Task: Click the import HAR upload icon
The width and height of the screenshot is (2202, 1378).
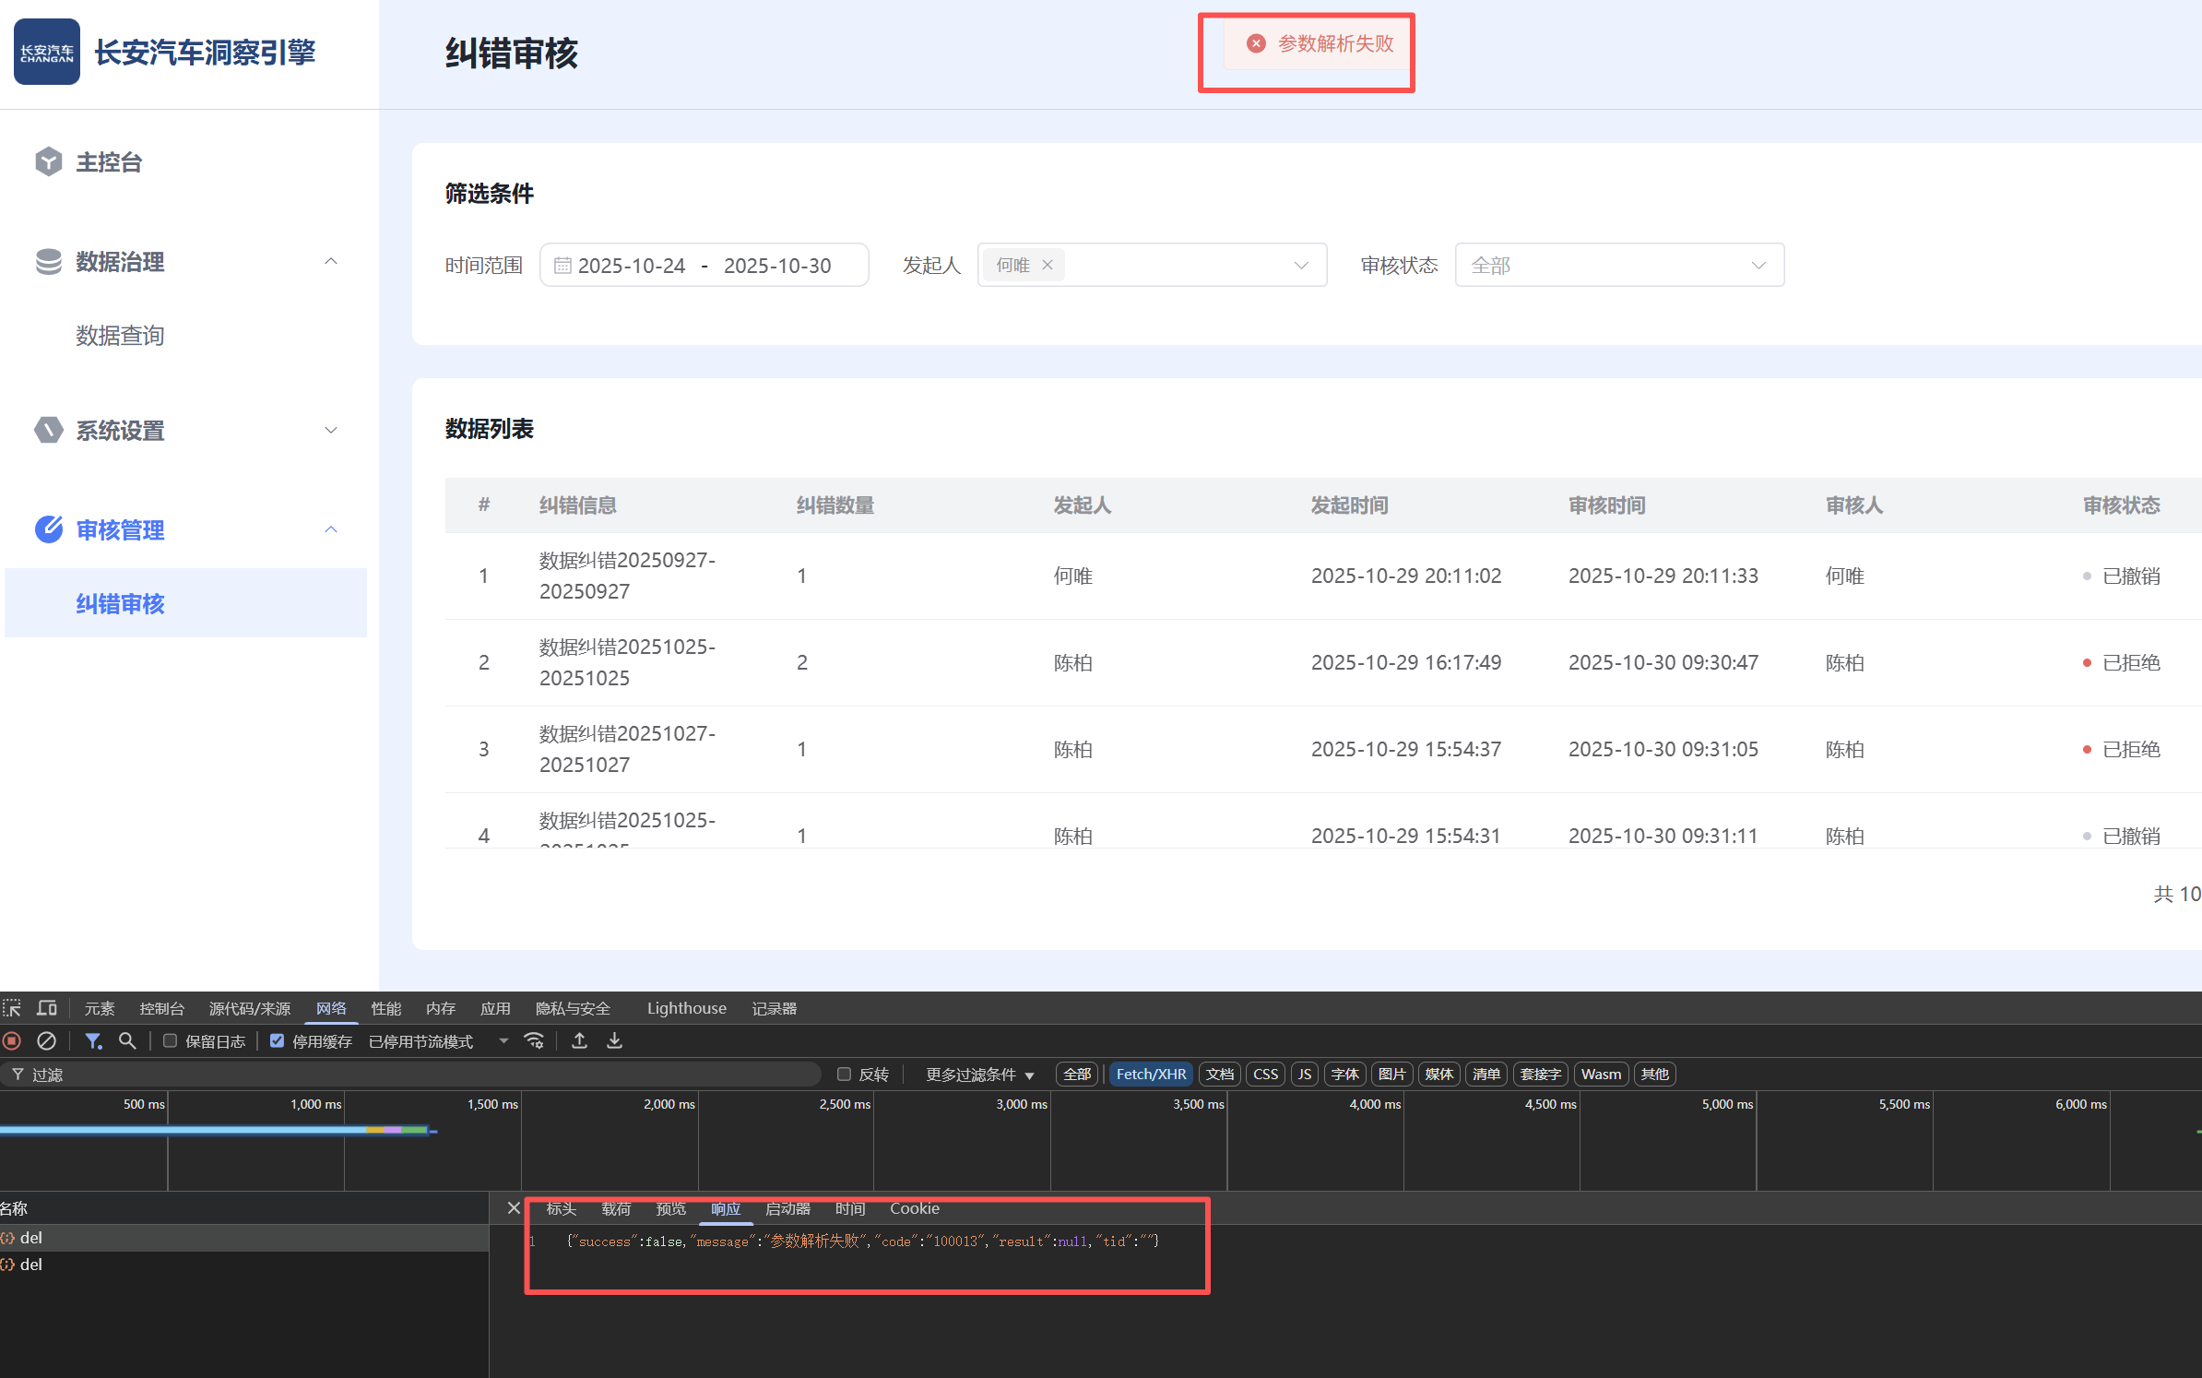Action: pos(579,1040)
